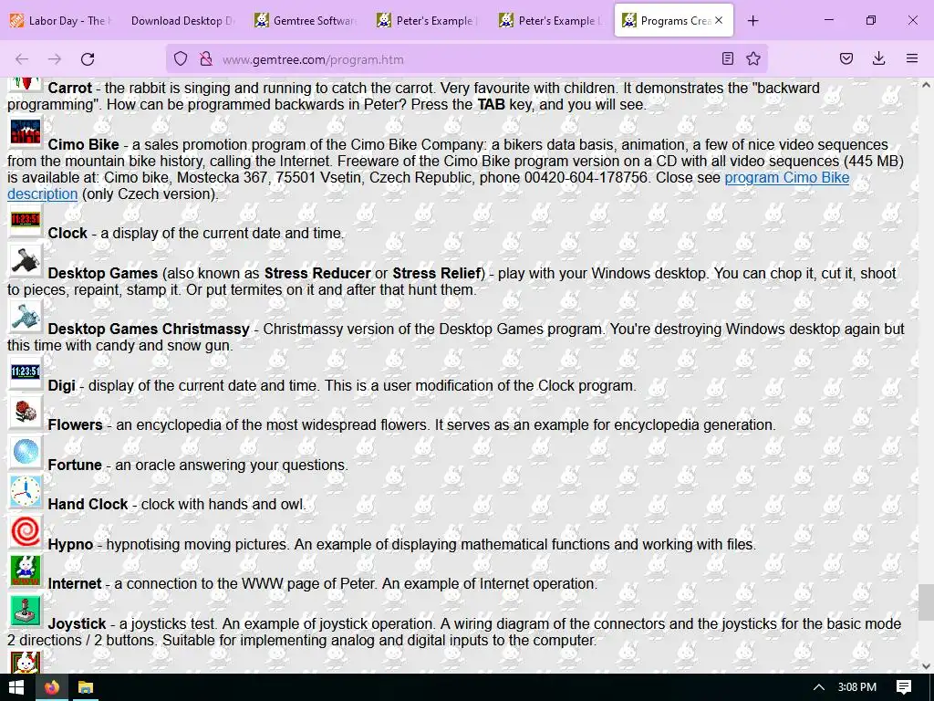Click the bold 'TAB' key text
934x701 pixels.
pyautogui.click(x=492, y=105)
